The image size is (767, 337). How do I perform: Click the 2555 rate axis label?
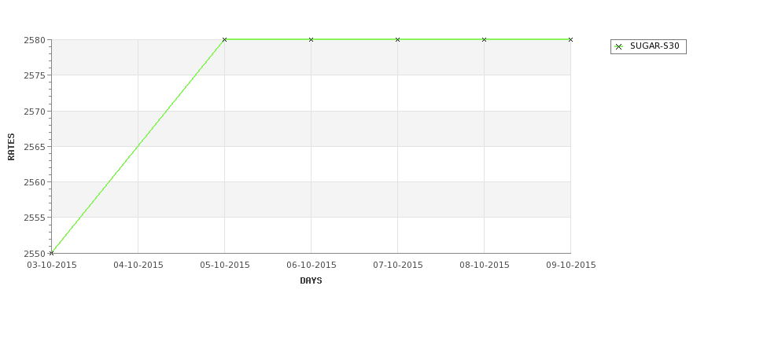35,218
